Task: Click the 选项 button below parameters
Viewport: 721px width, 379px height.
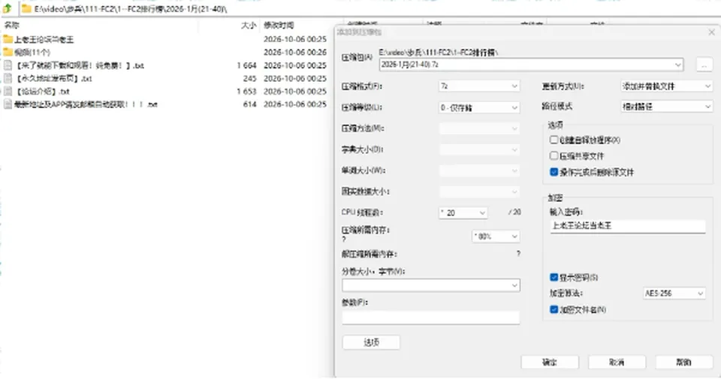Action: pos(371,342)
